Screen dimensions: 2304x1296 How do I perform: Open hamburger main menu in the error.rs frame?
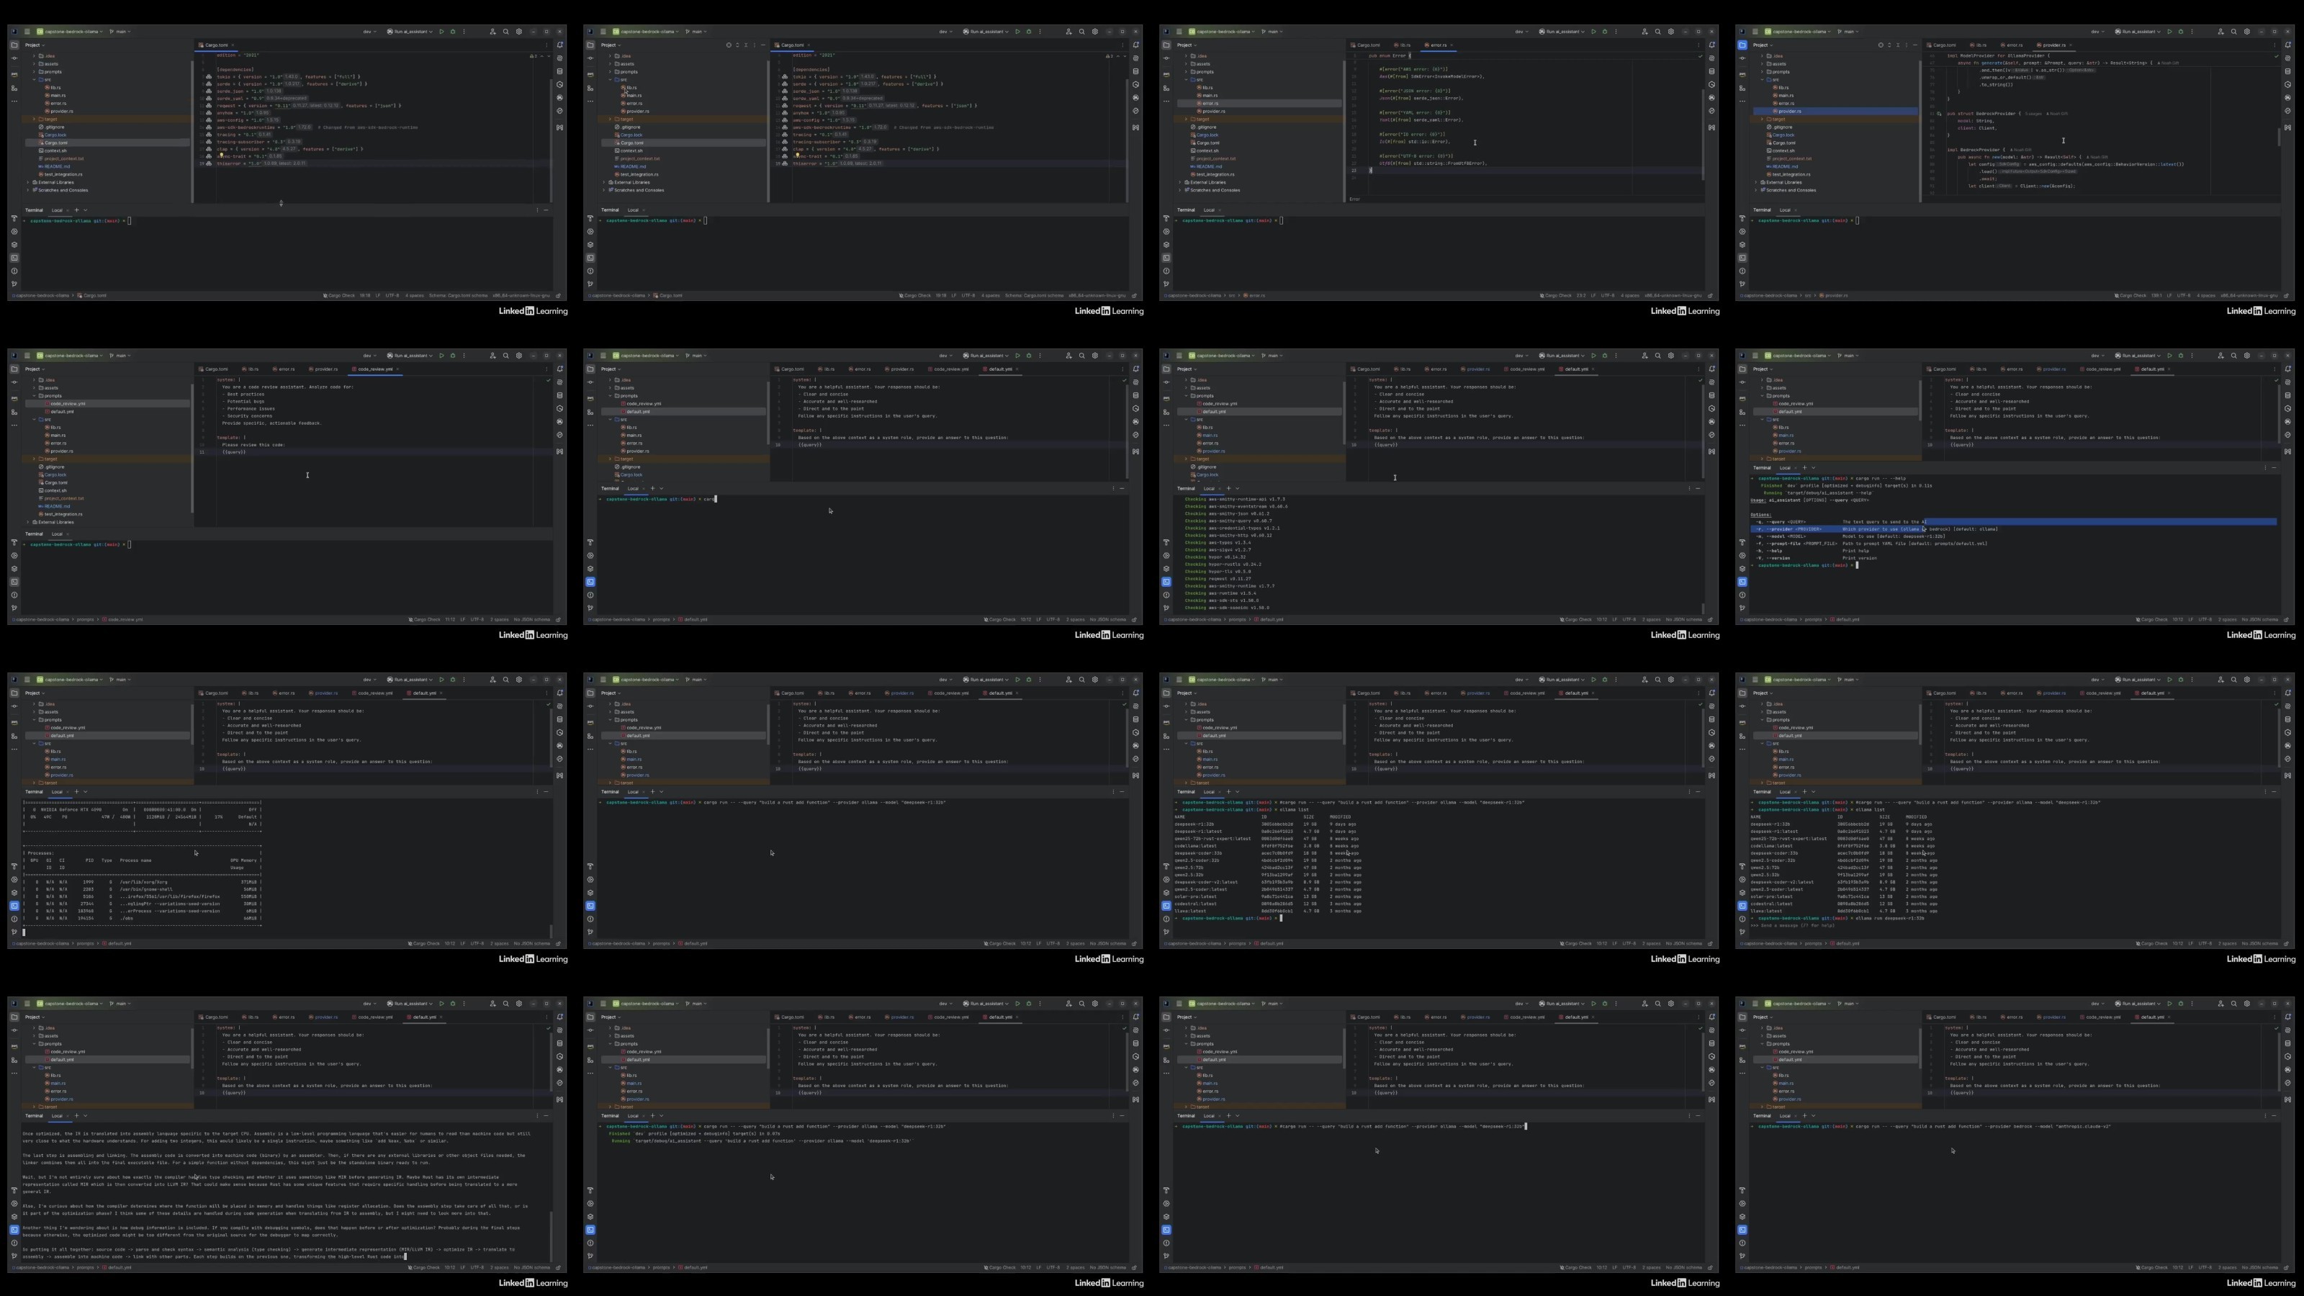[x=1179, y=31]
